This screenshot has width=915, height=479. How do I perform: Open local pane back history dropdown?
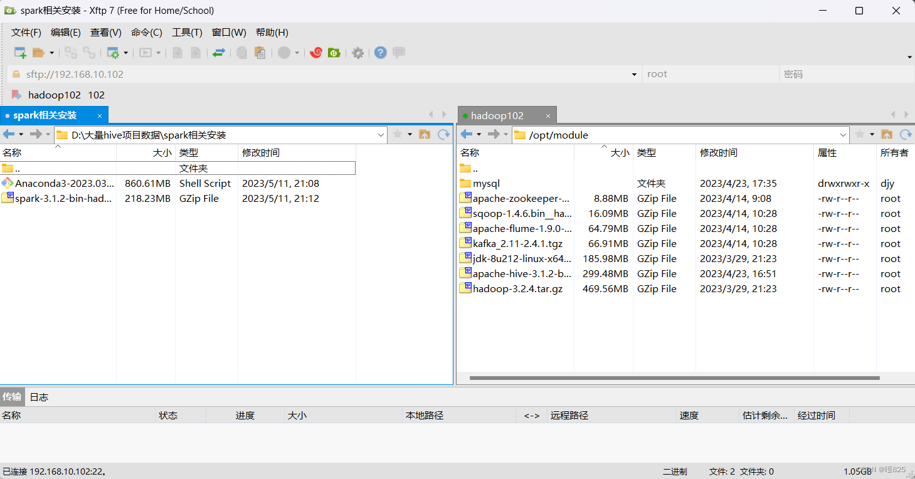click(21, 134)
